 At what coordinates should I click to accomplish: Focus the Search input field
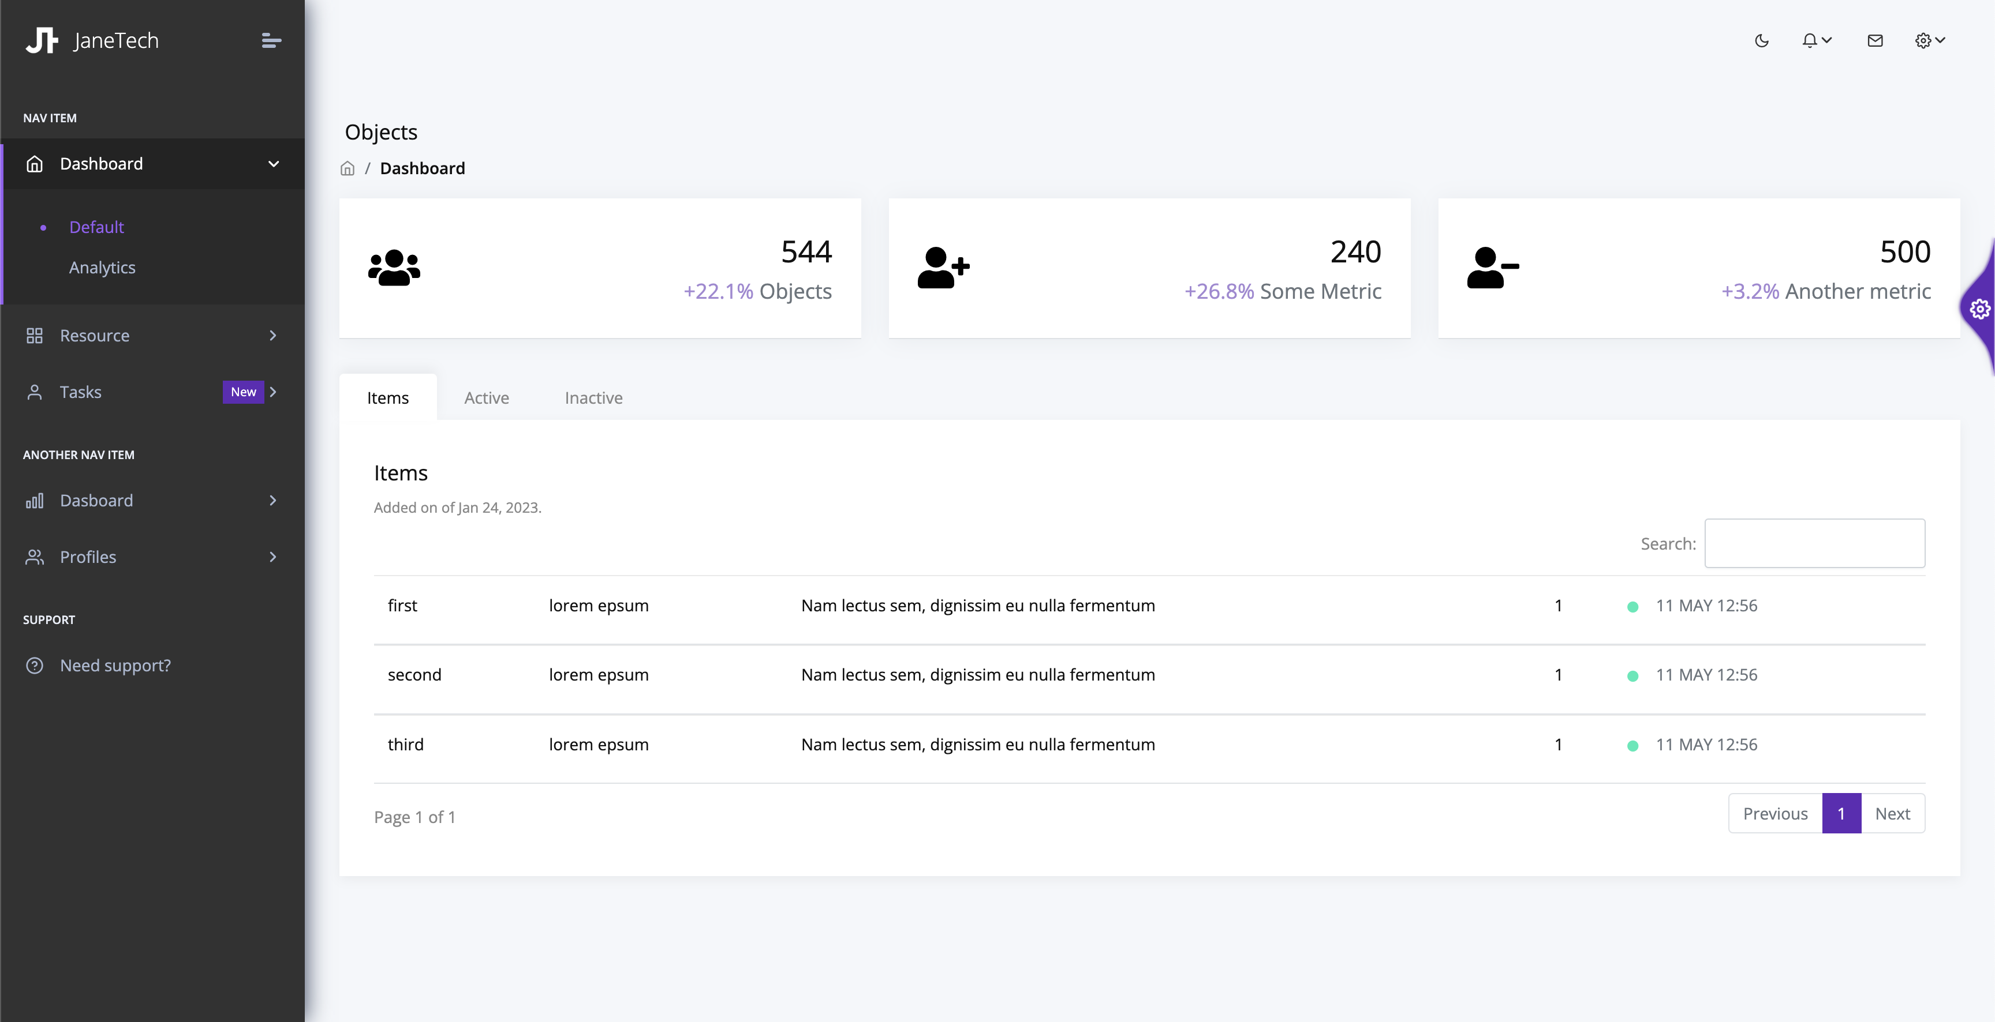[x=1814, y=543]
